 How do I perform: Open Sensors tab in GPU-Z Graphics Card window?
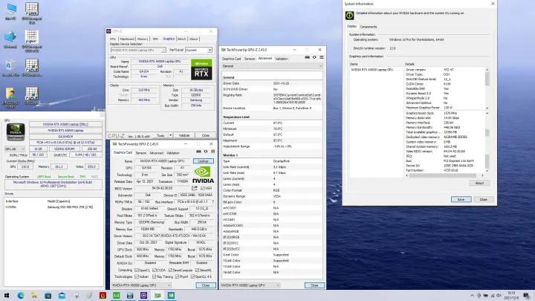tap(141, 153)
